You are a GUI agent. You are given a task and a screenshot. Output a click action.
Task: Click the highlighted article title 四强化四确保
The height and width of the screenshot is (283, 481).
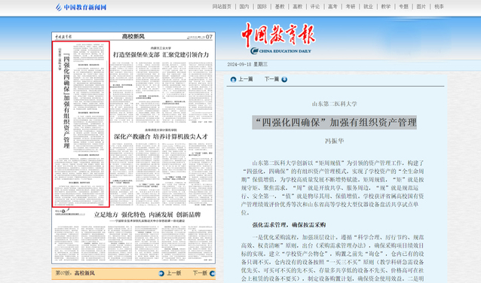335,123
